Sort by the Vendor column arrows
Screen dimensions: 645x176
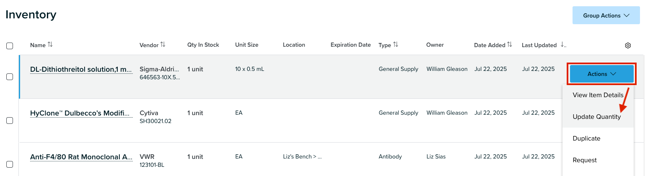163,45
